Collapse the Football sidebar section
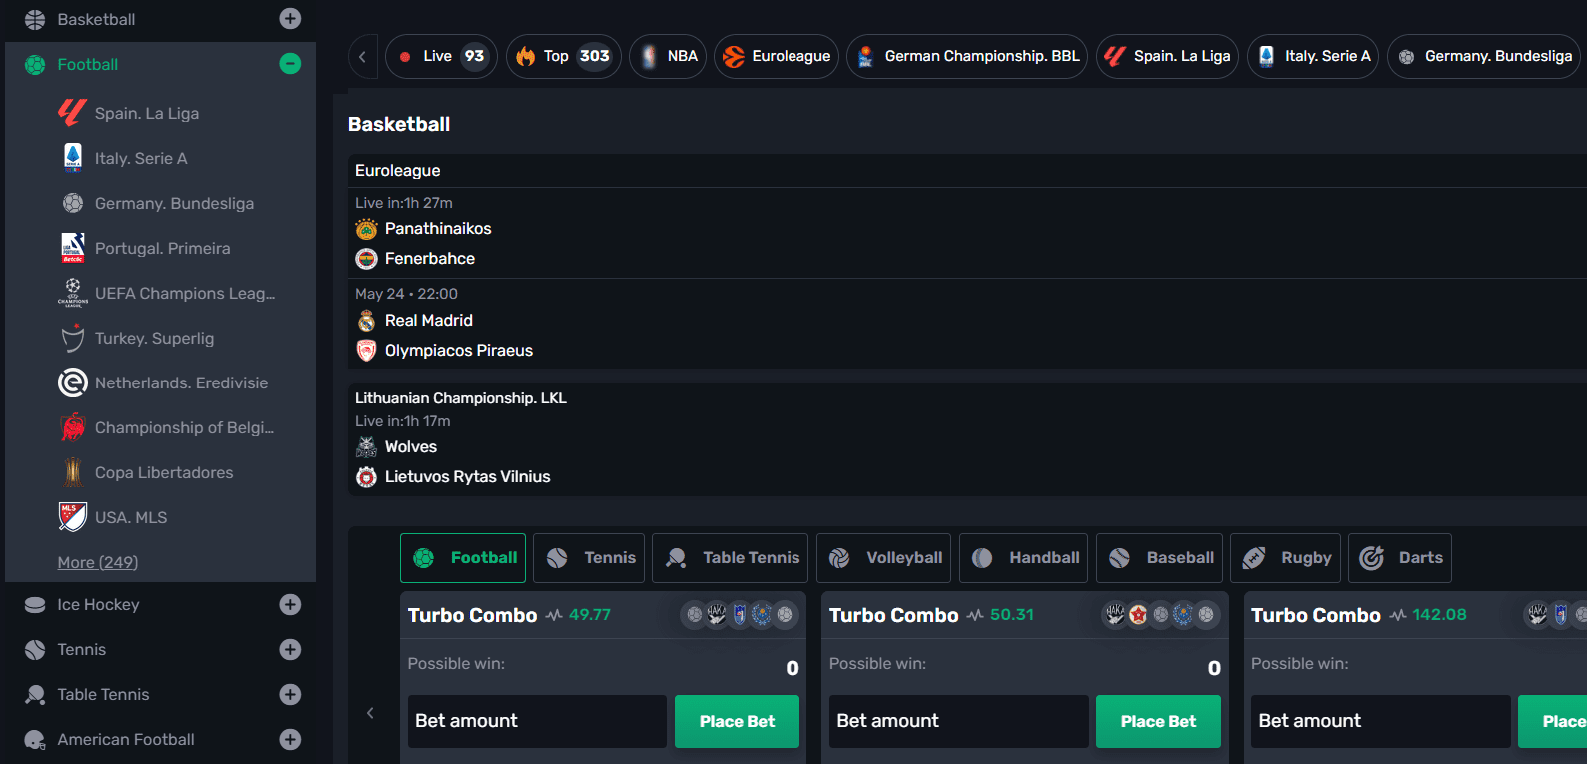Image resolution: width=1587 pixels, height=764 pixels. [290, 64]
